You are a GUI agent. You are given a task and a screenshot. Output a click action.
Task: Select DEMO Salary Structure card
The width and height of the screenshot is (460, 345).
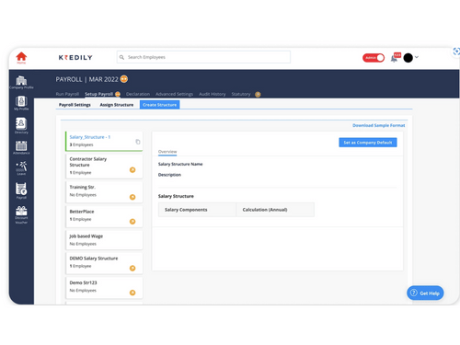pyautogui.click(x=104, y=263)
